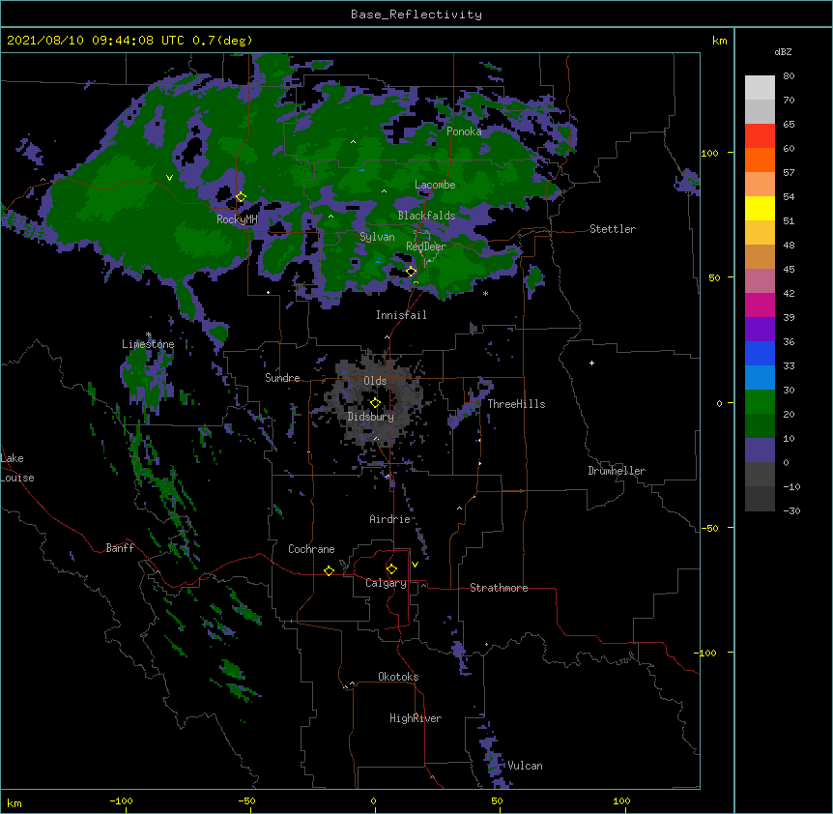The height and width of the screenshot is (814, 833).
Task: Select the yellow diamond marker between Olds and Didsbury
Action: pyautogui.click(x=375, y=402)
